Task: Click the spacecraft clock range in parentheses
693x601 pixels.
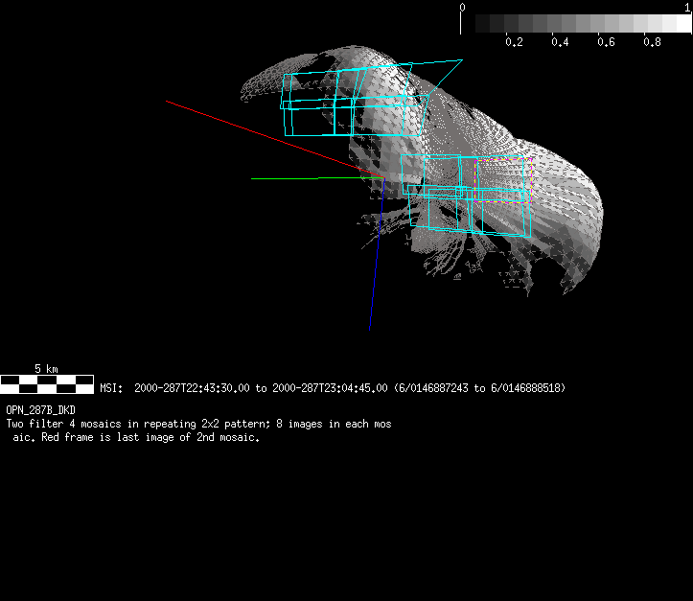Action: tap(479, 388)
